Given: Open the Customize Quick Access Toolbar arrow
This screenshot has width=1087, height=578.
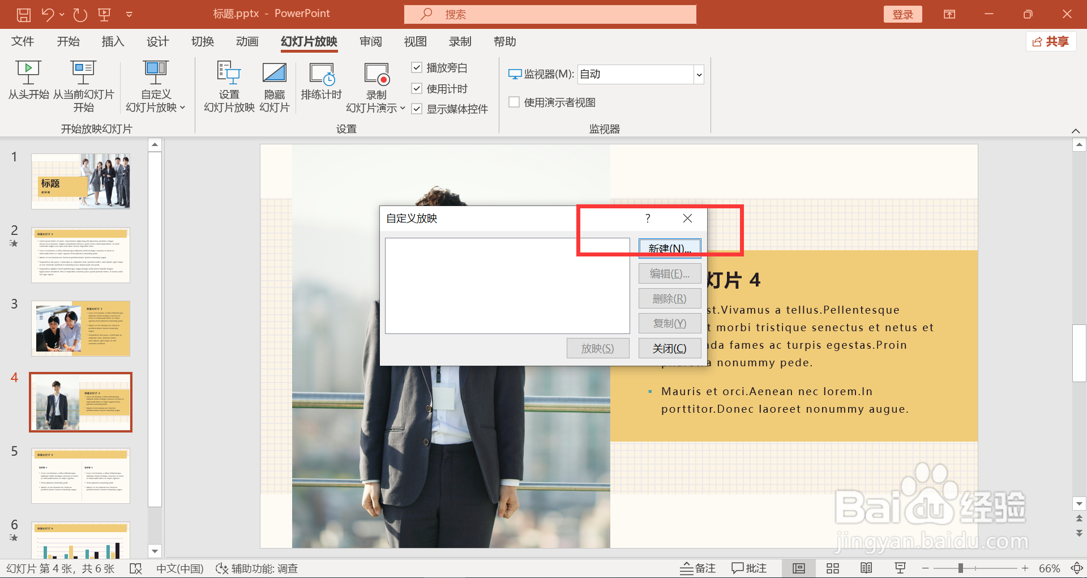Looking at the screenshot, I should pyautogui.click(x=129, y=15).
